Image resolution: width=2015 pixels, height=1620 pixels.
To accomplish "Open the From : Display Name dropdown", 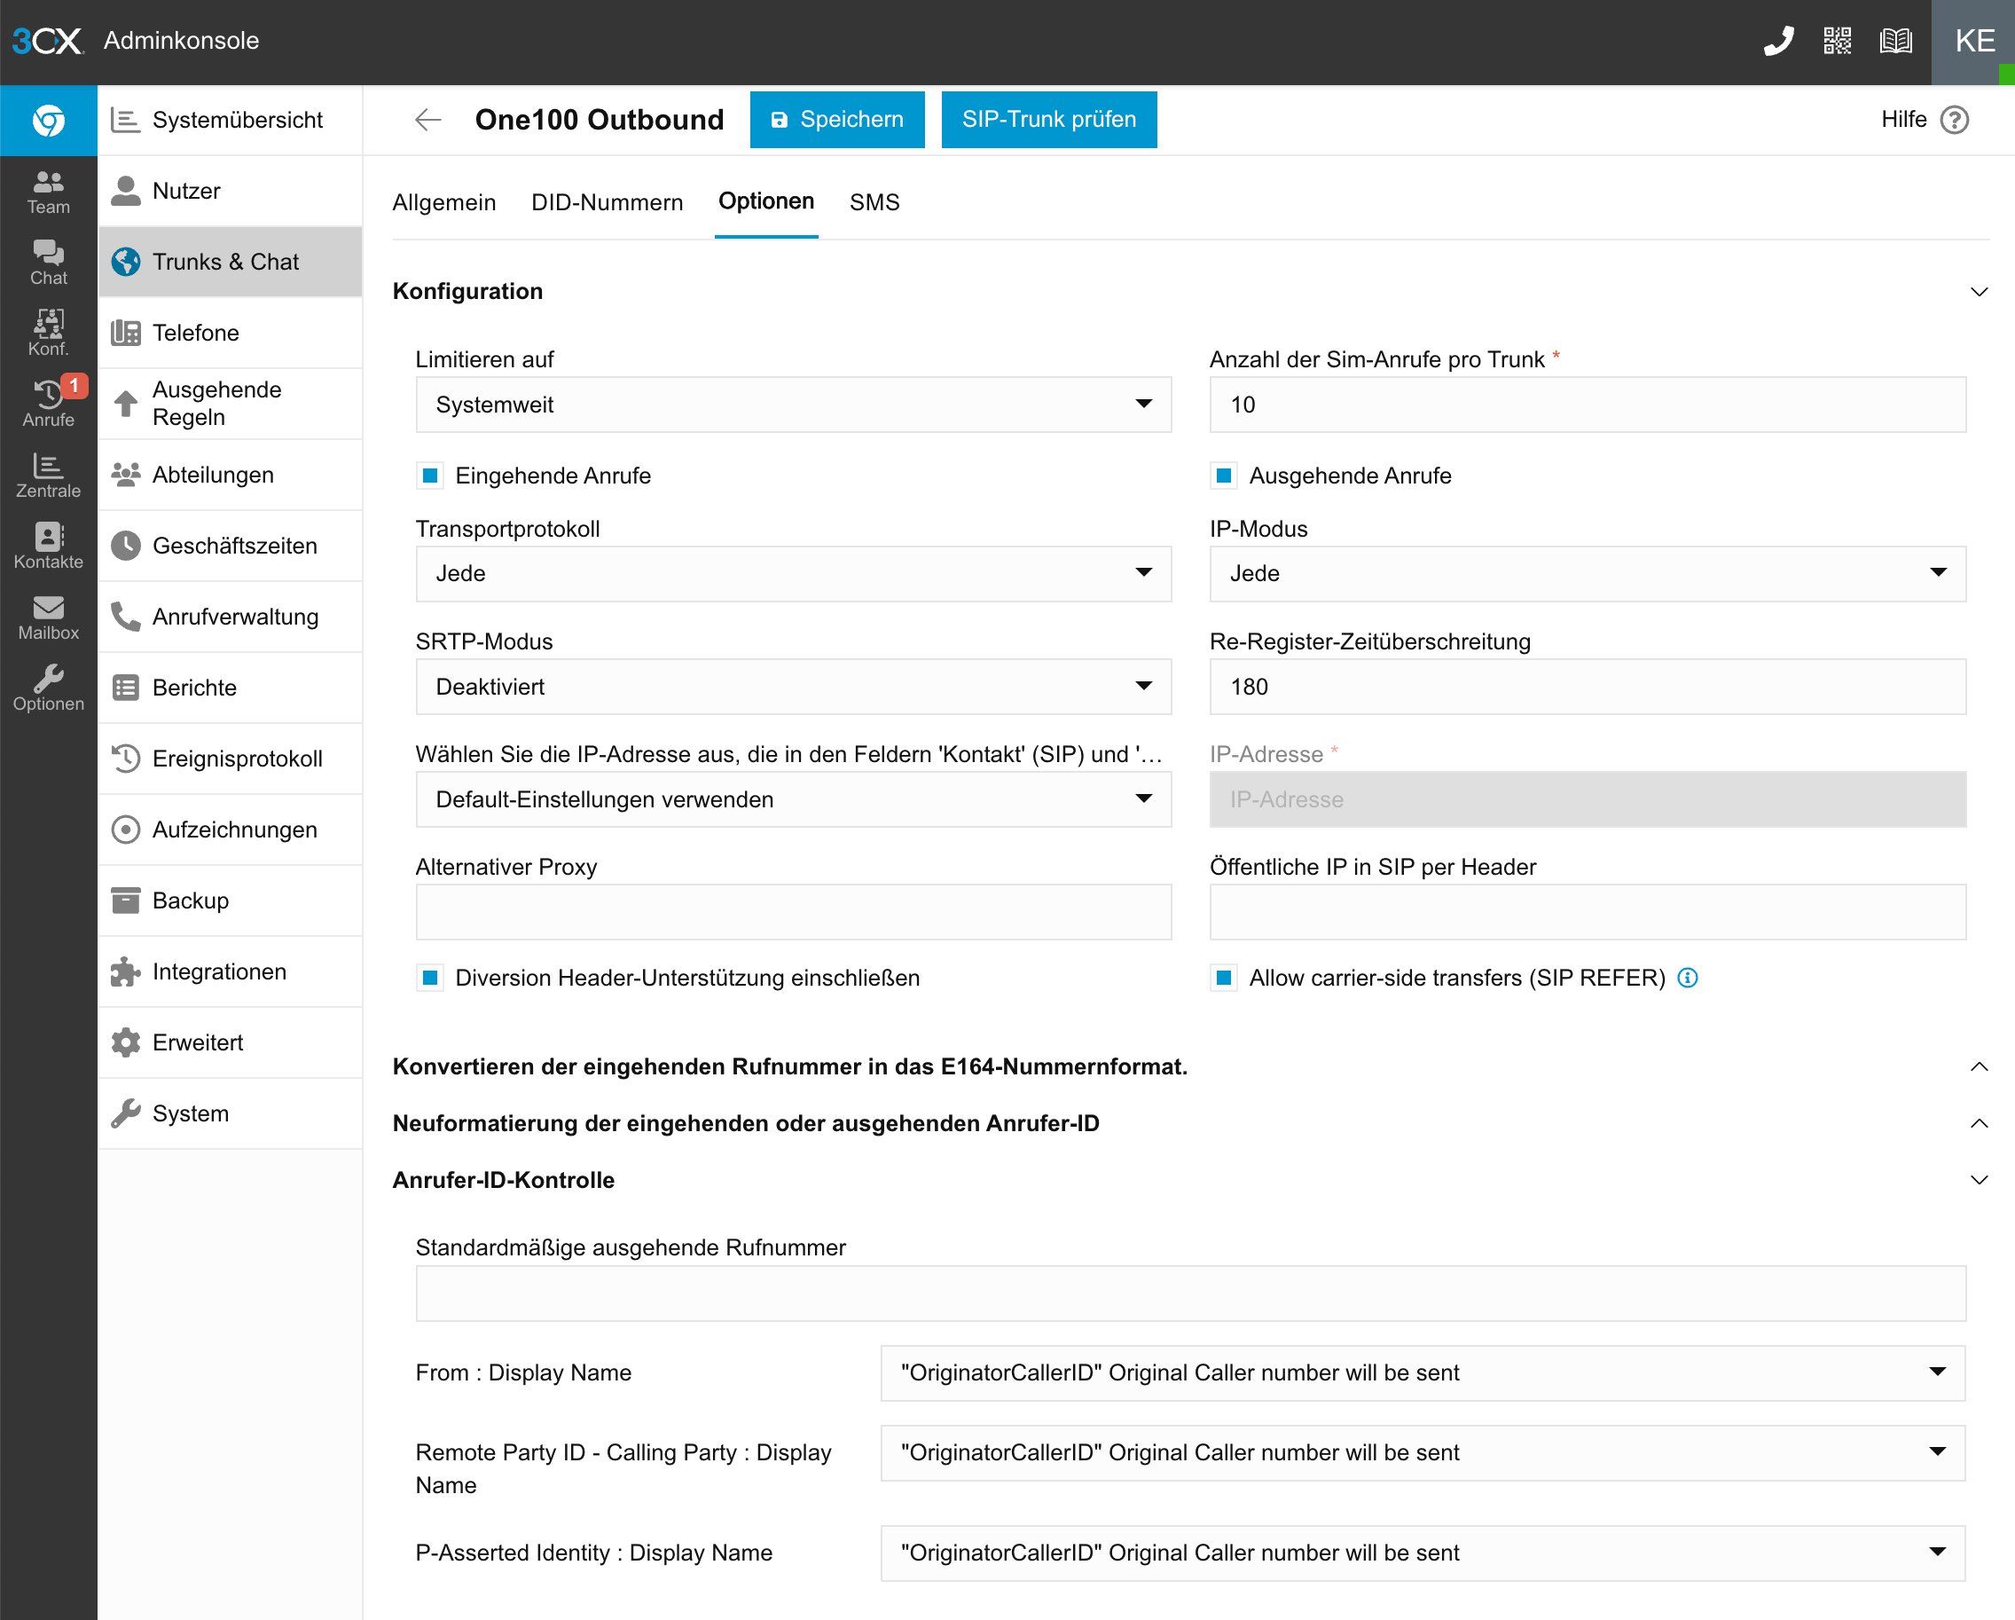I will [1423, 1373].
